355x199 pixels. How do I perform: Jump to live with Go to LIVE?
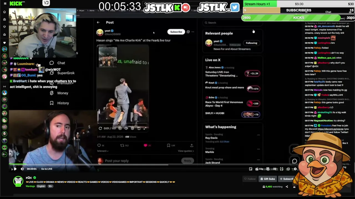point(47,169)
